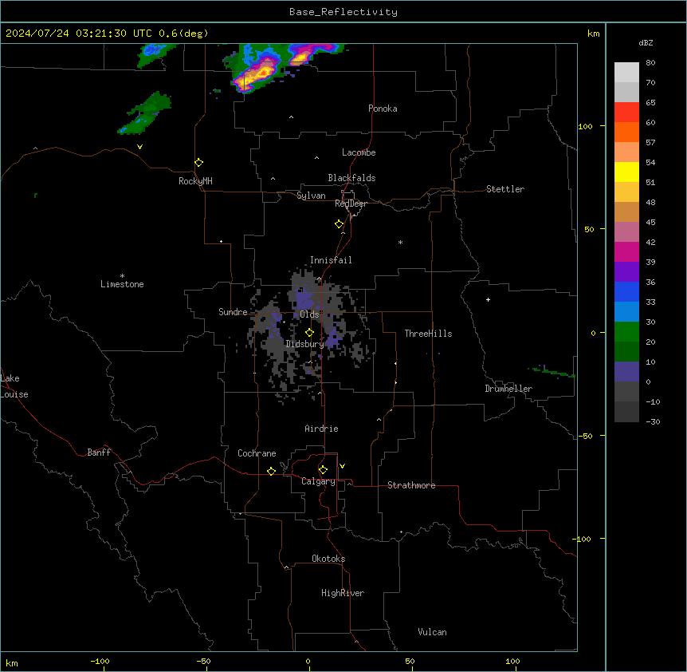Select the yellow diamond marker above Didsbury

point(309,333)
